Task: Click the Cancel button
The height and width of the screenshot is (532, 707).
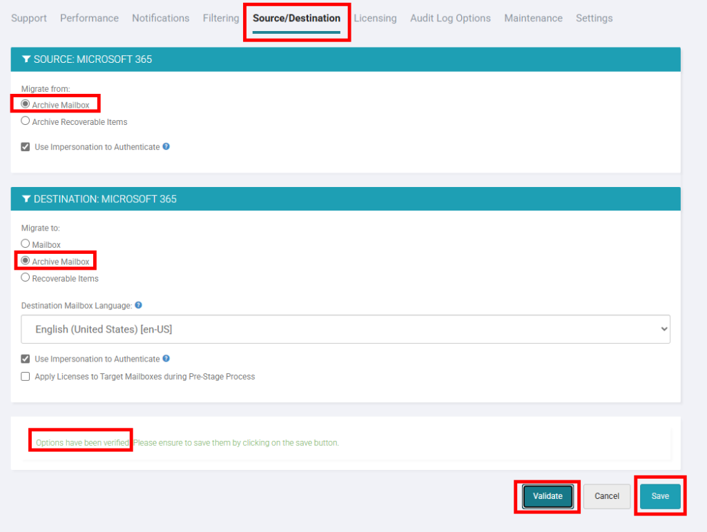Action: point(607,496)
